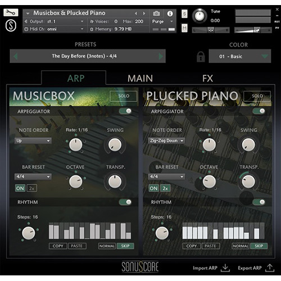The height and width of the screenshot is (281, 281).
Task: Toggle Plucked Piano Bar Reset 2x button
Action: tap(165, 188)
